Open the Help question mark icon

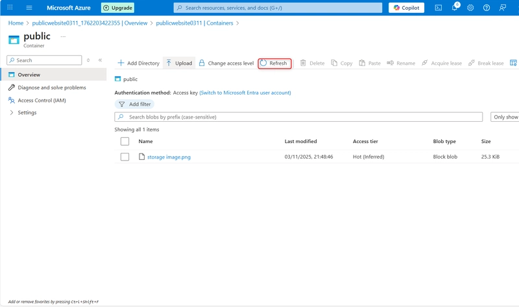click(x=486, y=8)
